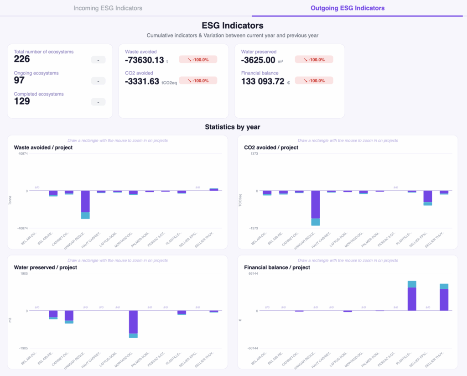Click the dash badge beside Completed ecosystems
Image resolution: width=467 pixels, height=376 pixels.
[x=98, y=102]
